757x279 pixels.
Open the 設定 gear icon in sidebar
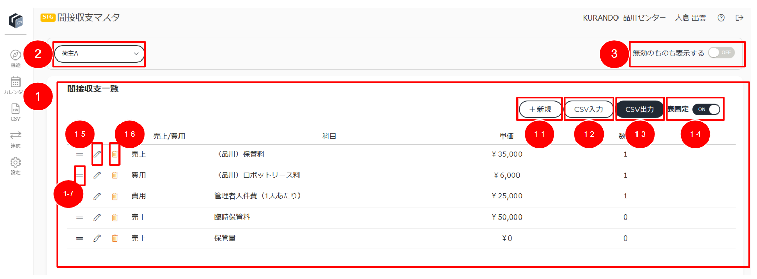15,162
